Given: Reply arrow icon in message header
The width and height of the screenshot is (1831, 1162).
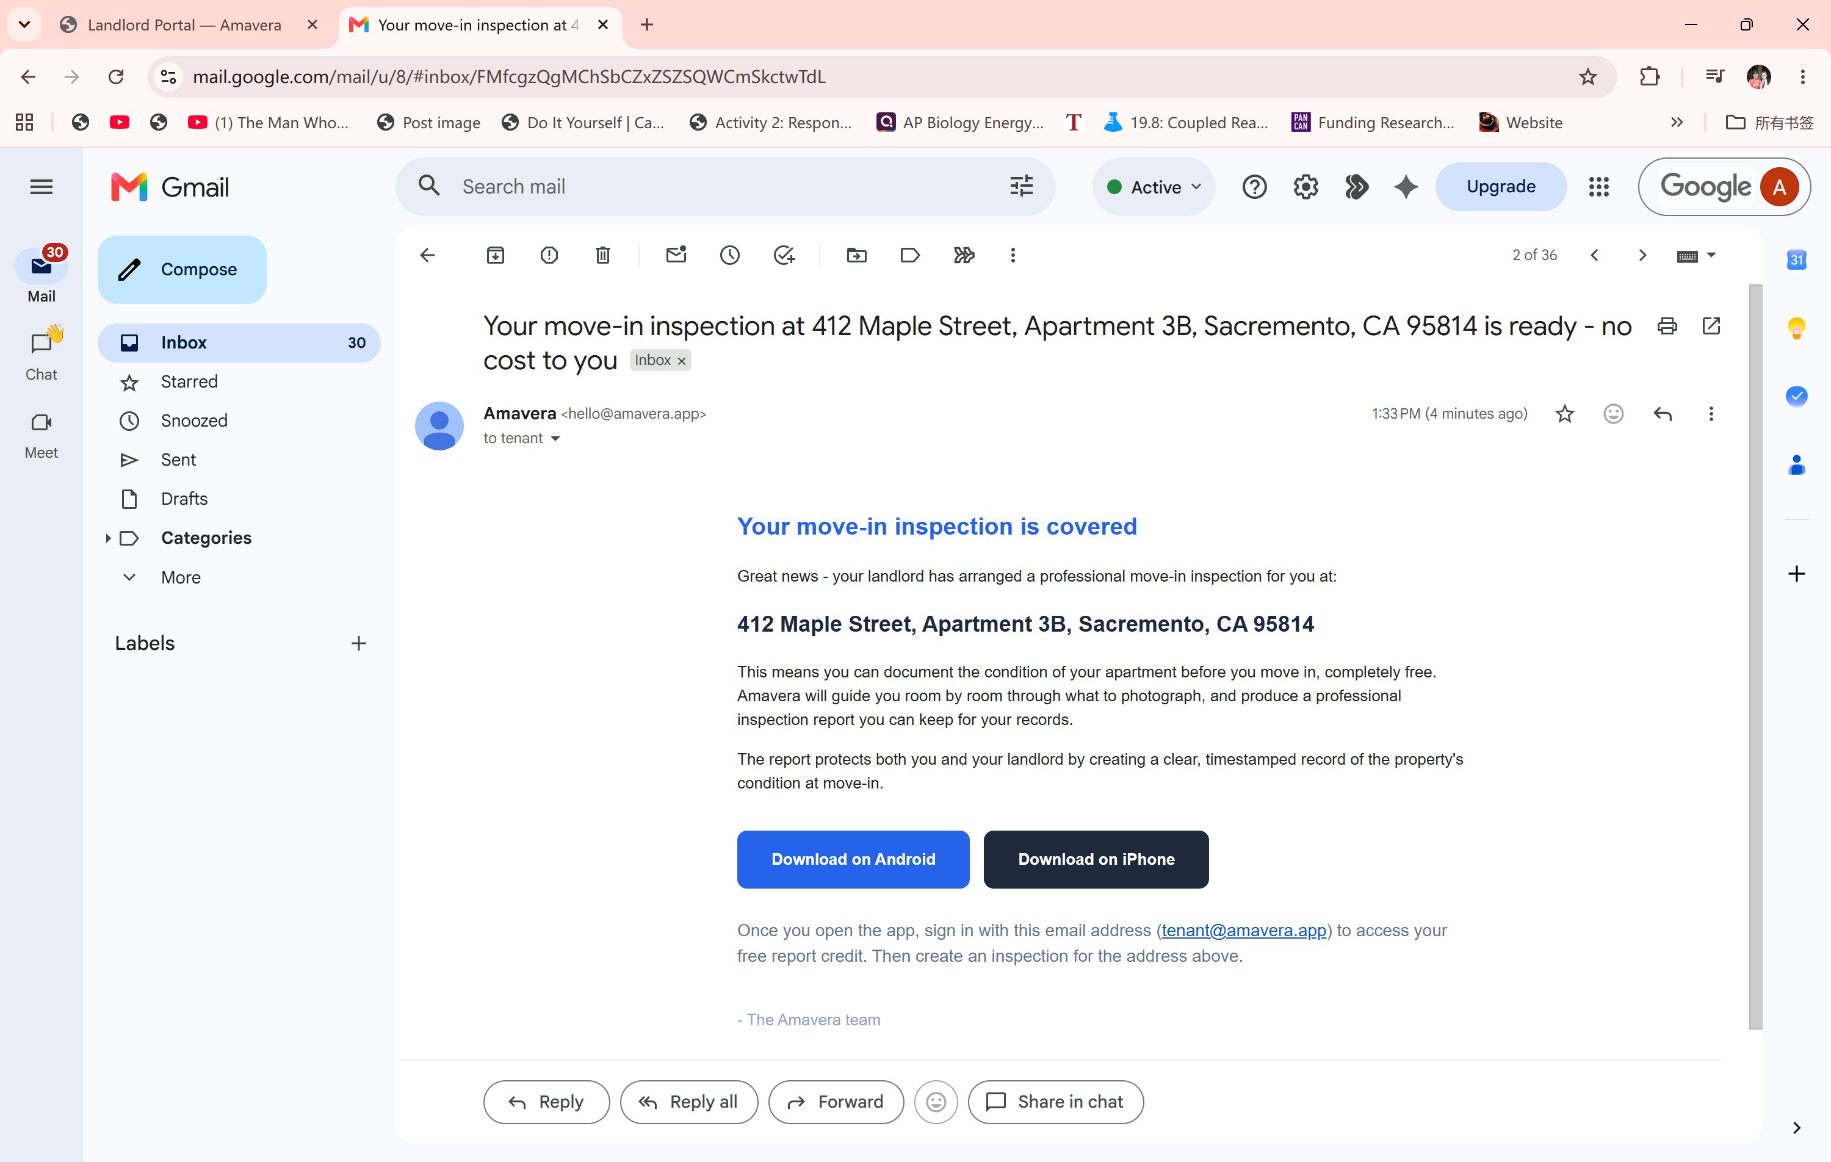Looking at the screenshot, I should pos(1663,414).
